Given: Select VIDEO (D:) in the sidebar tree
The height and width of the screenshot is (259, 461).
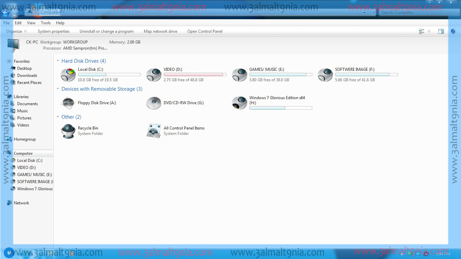Looking at the screenshot, I should 26,168.
